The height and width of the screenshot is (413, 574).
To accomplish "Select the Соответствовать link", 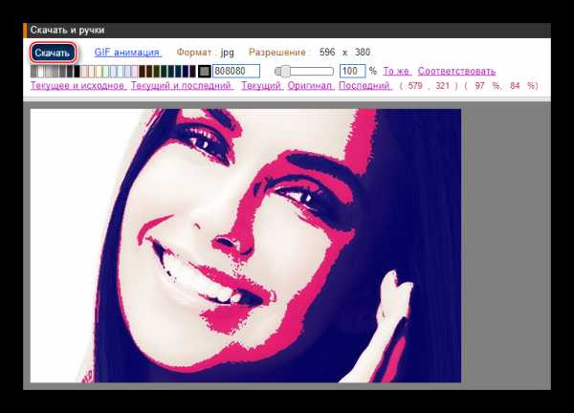I will click(x=456, y=71).
